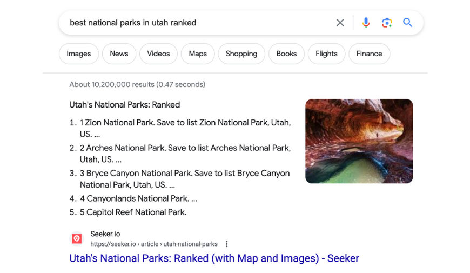Open the three-dot menu next to seeker.io URL
The height and width of the screenshot is (273, 470).
tap(226, 244)
